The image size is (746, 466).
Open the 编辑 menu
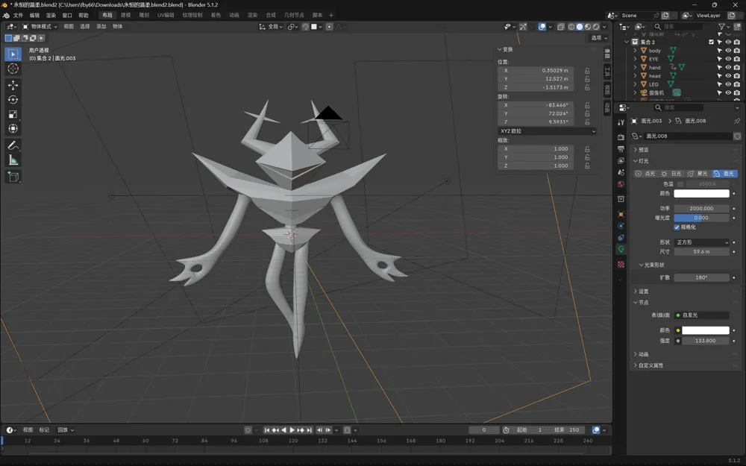(x=34, y=15)
